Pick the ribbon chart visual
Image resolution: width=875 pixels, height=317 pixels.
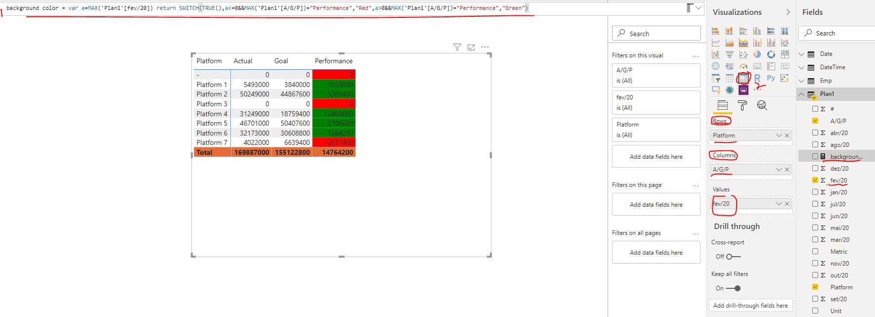pos(785,43)
